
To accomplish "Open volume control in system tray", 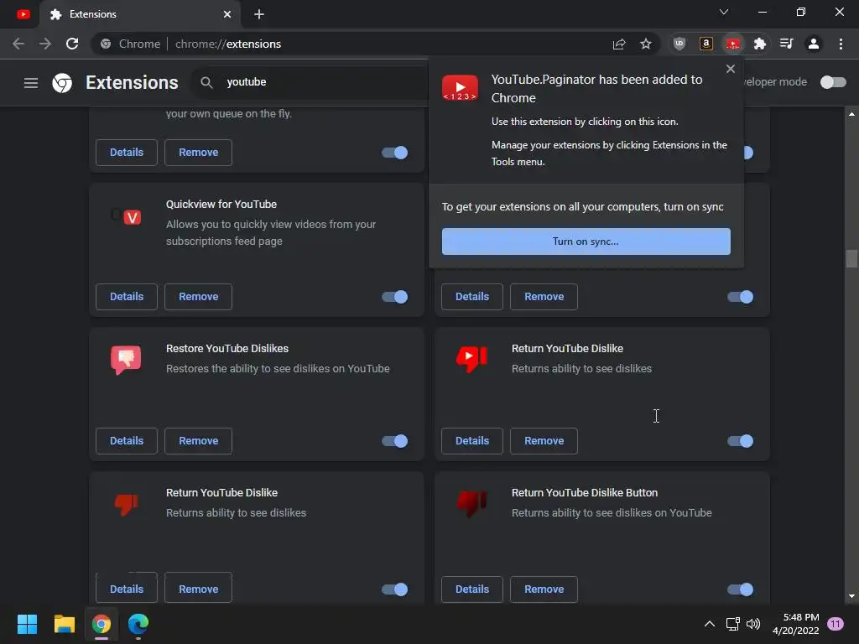I will point(753,624).
